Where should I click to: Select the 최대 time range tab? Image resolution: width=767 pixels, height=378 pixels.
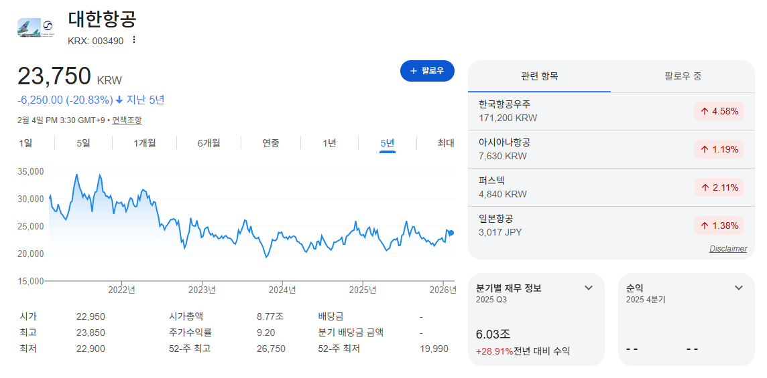click(x=446, y=143)
